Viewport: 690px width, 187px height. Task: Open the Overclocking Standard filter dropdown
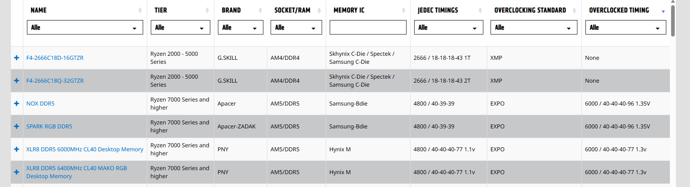click(534, 27)
